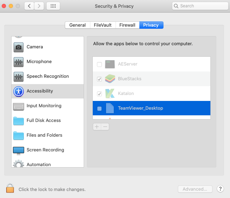Click the Files and Folders folder icon
Screen dimensions: 230x198
pyautogui.click(x=19, y=136)
